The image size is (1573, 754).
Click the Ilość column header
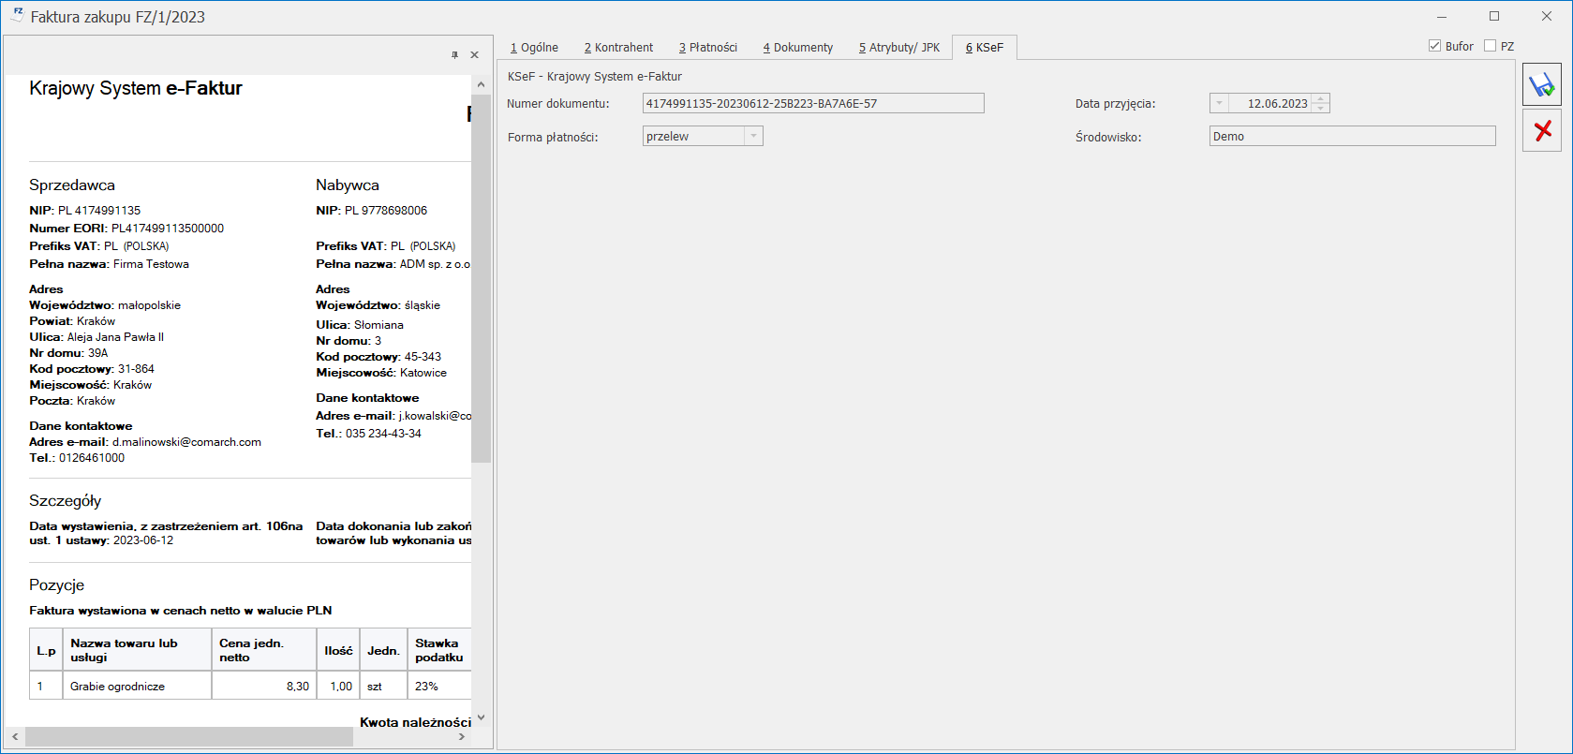[x=338, y=650]
